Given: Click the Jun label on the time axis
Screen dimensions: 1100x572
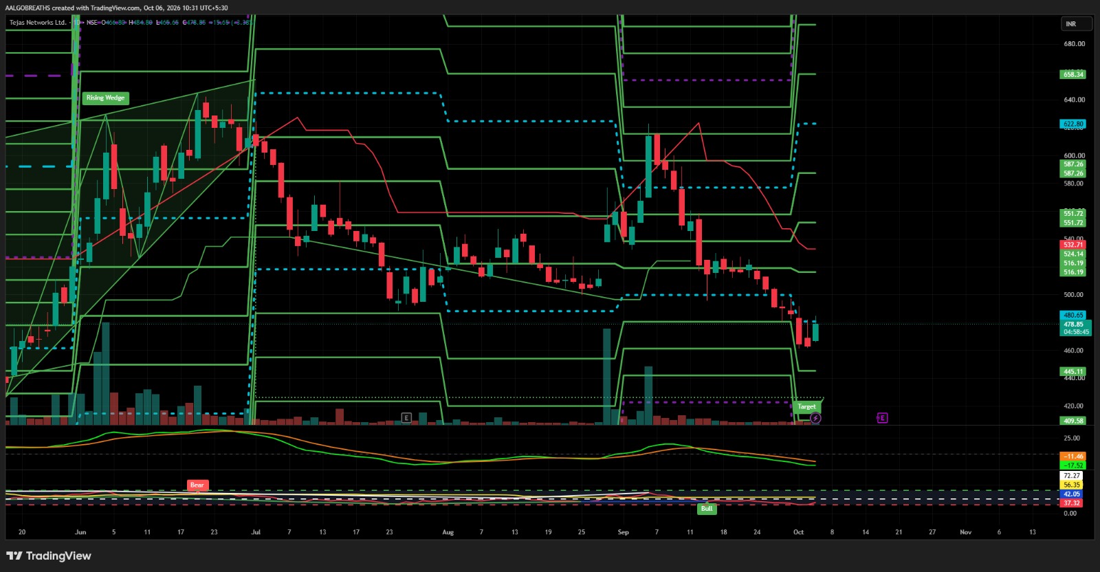Looking at the screenshot, I should (80, 532).
